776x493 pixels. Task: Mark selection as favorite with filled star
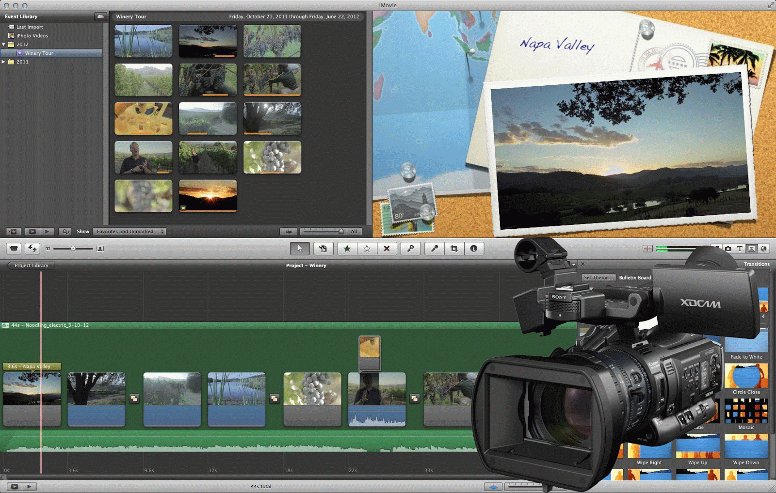(x=347, y=248)
